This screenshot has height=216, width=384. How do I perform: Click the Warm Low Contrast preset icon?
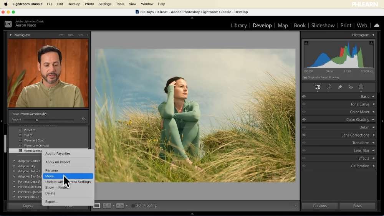[21, 145]
